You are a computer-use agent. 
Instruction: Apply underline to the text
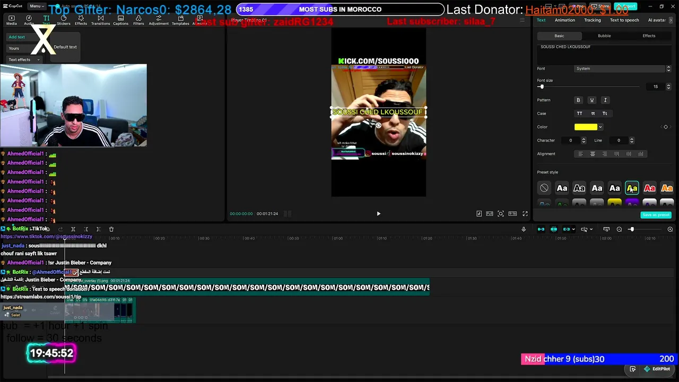click(592, 100)
